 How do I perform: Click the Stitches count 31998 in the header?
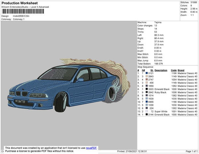coord(193,2)
